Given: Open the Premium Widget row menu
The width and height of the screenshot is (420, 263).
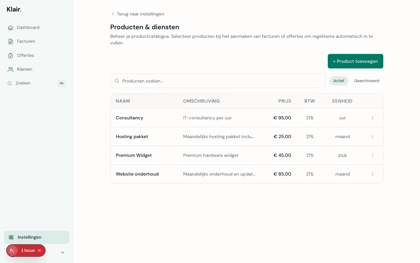Looking at the screenshot, I should [372, 155].
